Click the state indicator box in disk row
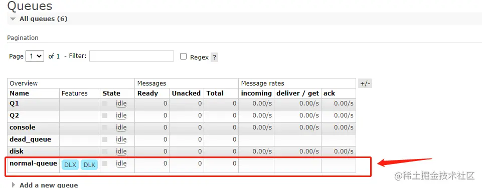482x188 pixels. [105, 151]
